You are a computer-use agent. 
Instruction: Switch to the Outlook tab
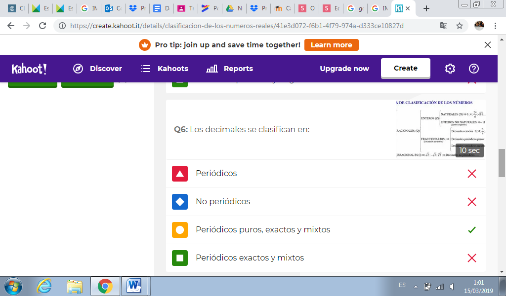(113, 8)
